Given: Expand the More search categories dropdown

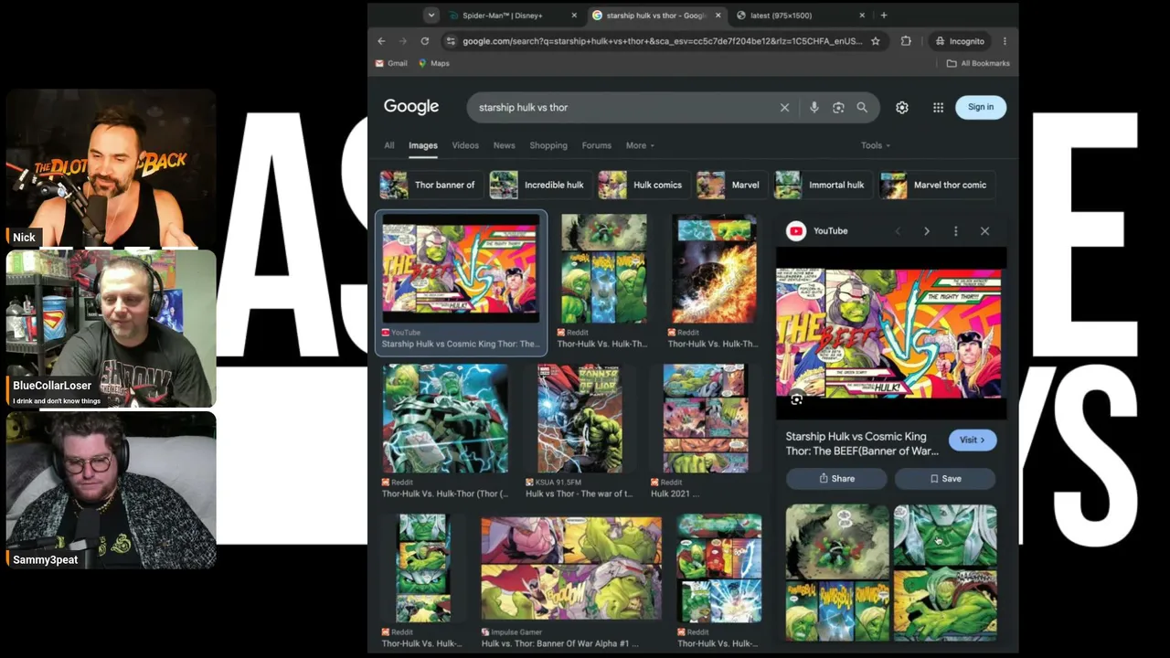Looking at the screenshot, I should pos(640,145).
